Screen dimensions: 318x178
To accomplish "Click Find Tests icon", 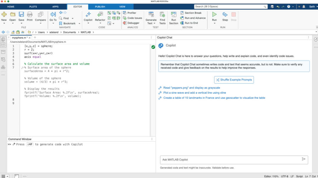I will point(162,14).
